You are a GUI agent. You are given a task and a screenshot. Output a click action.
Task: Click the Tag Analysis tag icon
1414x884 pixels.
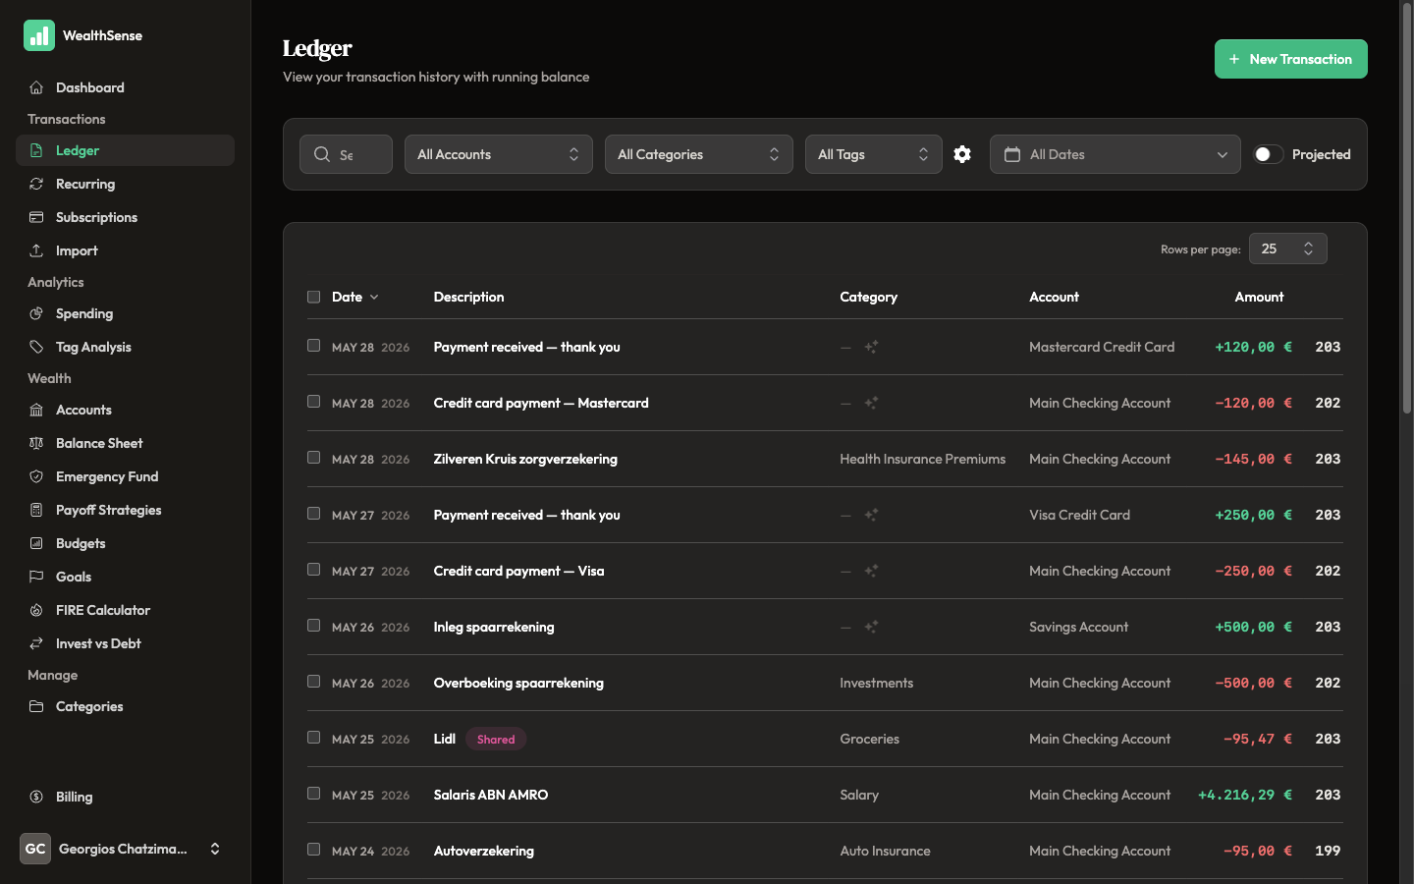pyautogui.click(x=36, y=347)
